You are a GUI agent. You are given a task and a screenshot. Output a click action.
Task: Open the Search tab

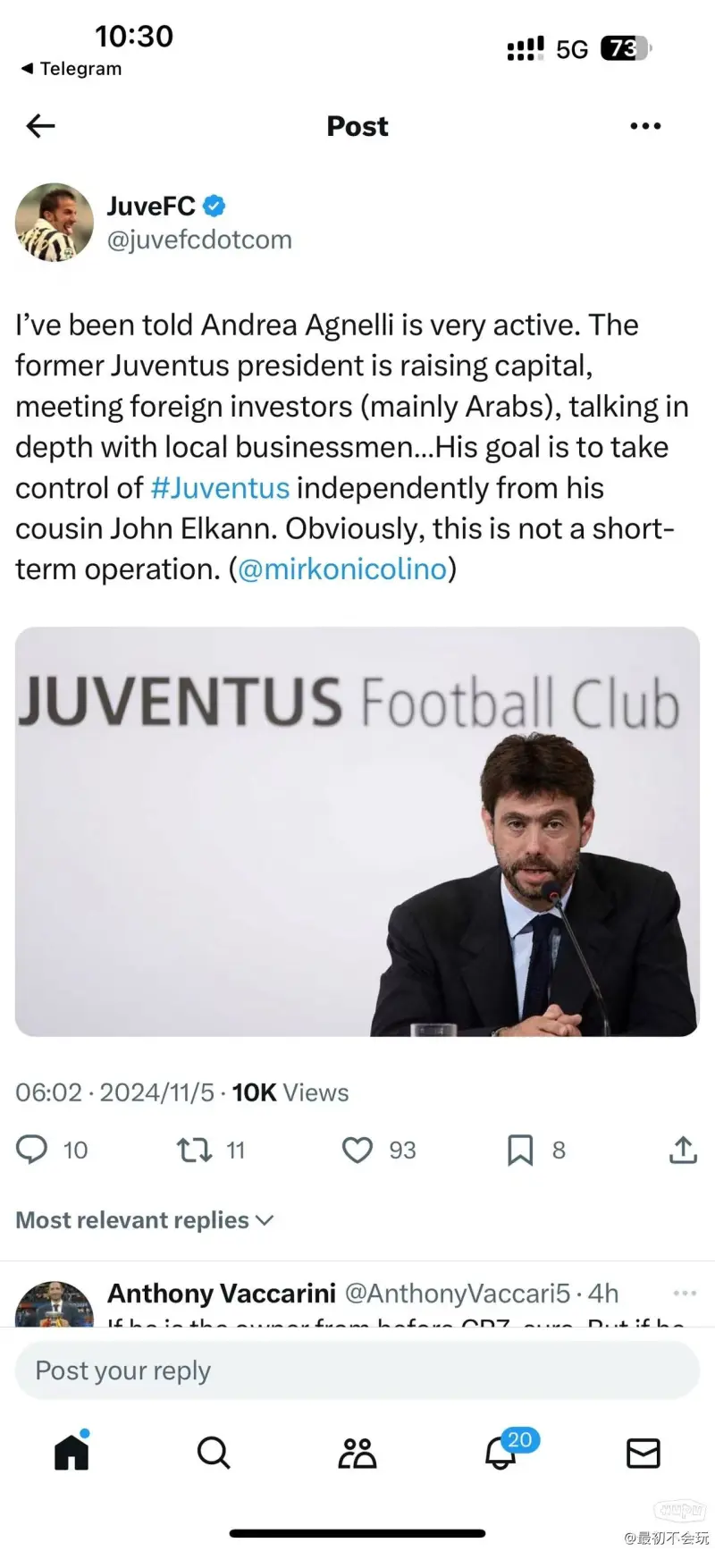tap(214, 1453)
